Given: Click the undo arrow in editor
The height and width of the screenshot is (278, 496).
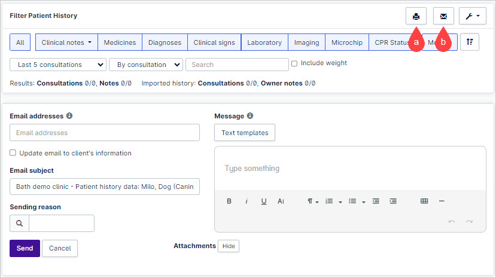Looking at the screenshot, I should tap(452, 222).
